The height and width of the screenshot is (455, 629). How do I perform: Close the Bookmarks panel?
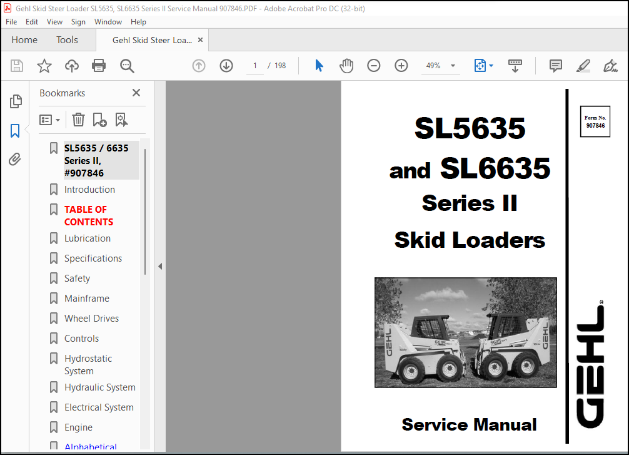click(x=136, y=93)
